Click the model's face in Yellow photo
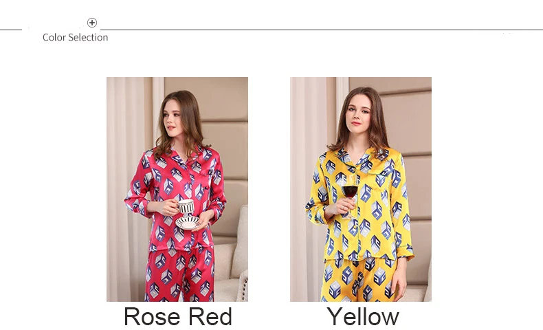 point(359,115)
